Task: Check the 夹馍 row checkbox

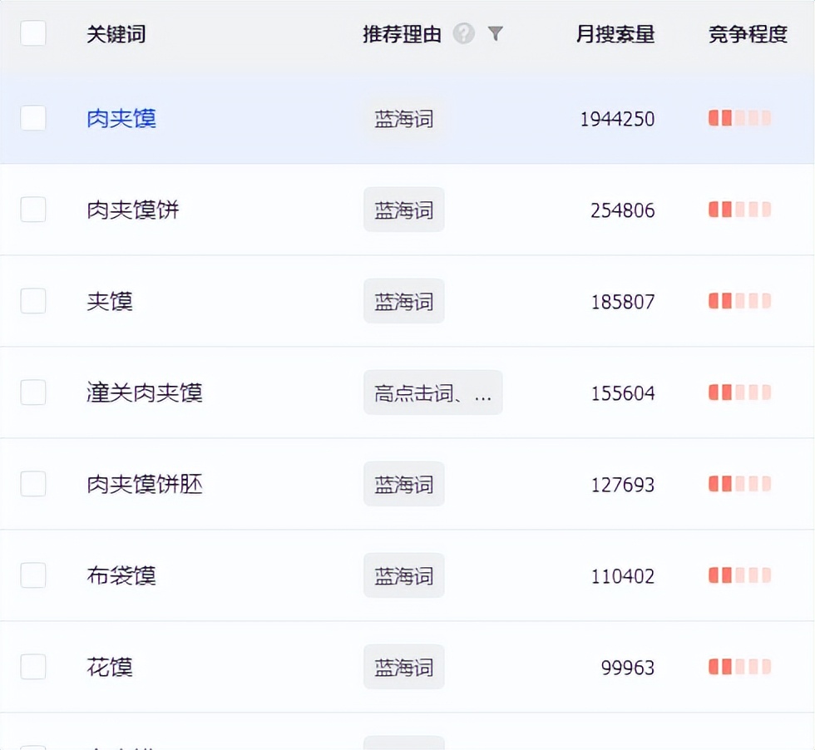Action: (32, 301)
